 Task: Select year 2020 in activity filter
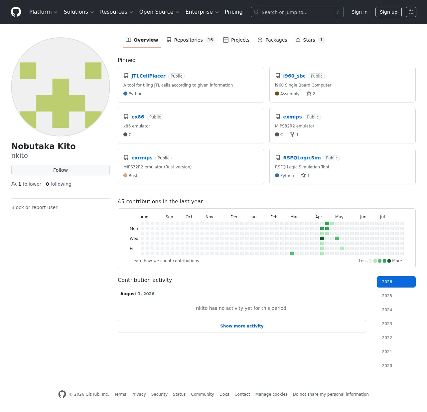click(x=396, y=366)
